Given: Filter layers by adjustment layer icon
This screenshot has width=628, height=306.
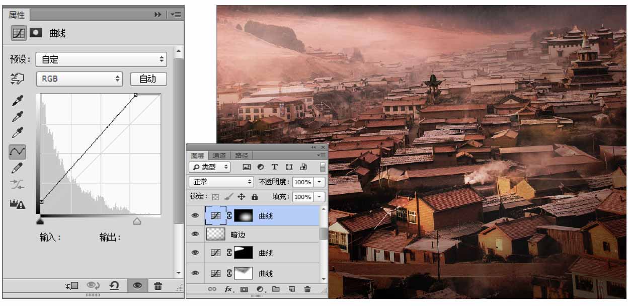Looking at the screenshot, I should [x=261, y=167].
